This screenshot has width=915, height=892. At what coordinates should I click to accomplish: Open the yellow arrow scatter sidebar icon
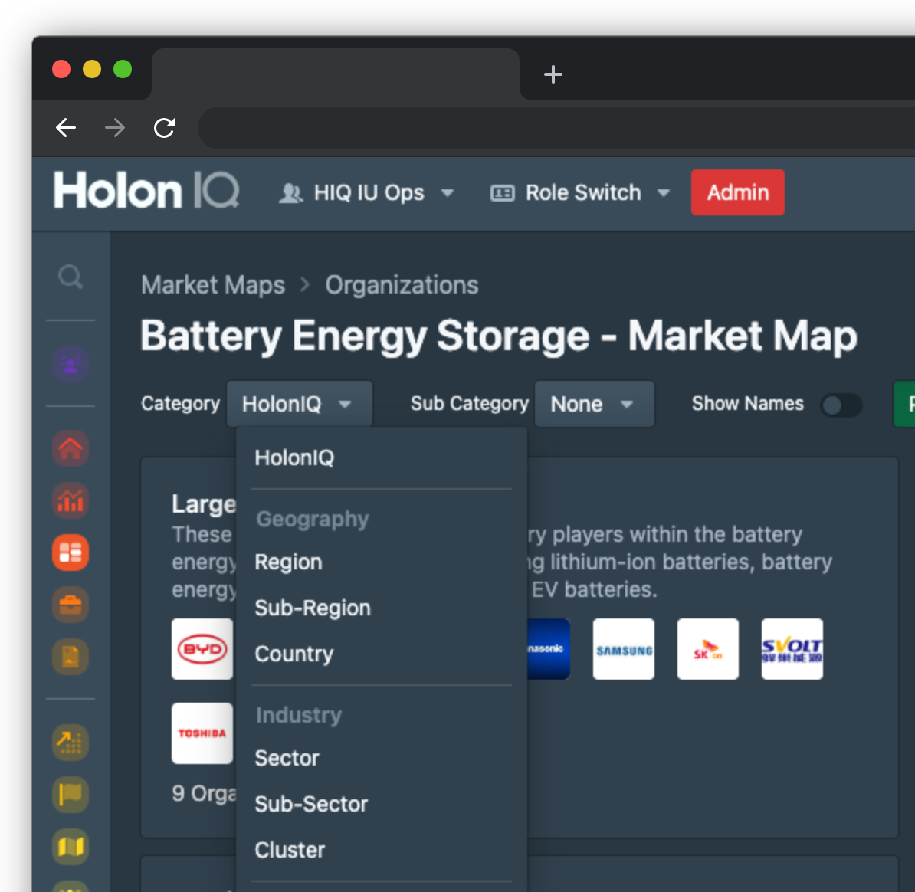[x=71, y=742]
